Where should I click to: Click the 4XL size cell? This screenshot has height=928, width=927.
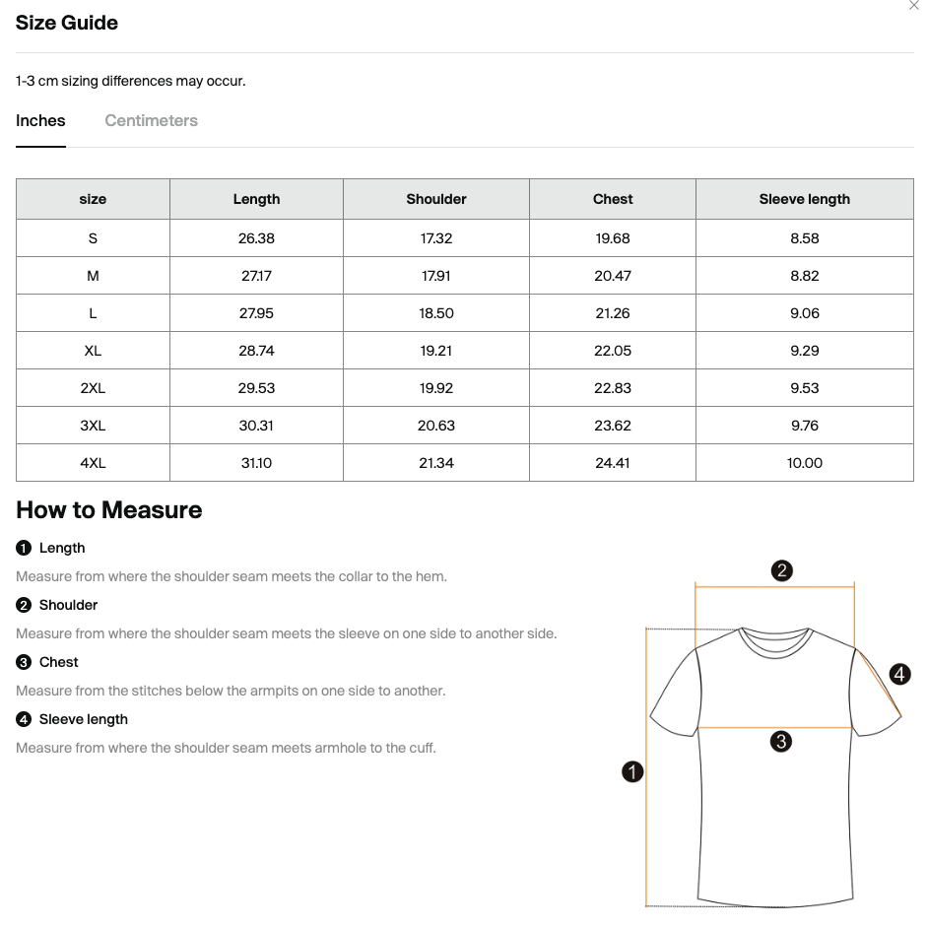click(x=93, y=463)
